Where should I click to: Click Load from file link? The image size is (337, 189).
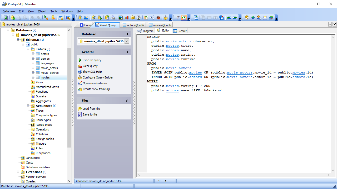(91, 109)
